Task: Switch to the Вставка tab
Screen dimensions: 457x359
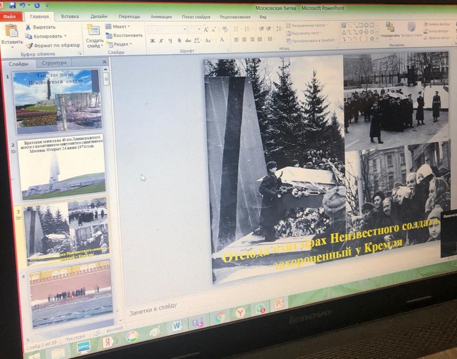Action: (x=70, y=17)
